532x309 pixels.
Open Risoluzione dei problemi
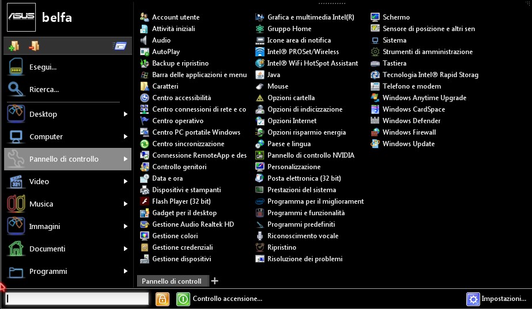[x=299, y=259]
